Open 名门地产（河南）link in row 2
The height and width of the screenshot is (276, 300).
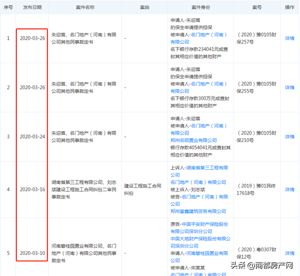[x=199, y=88]
